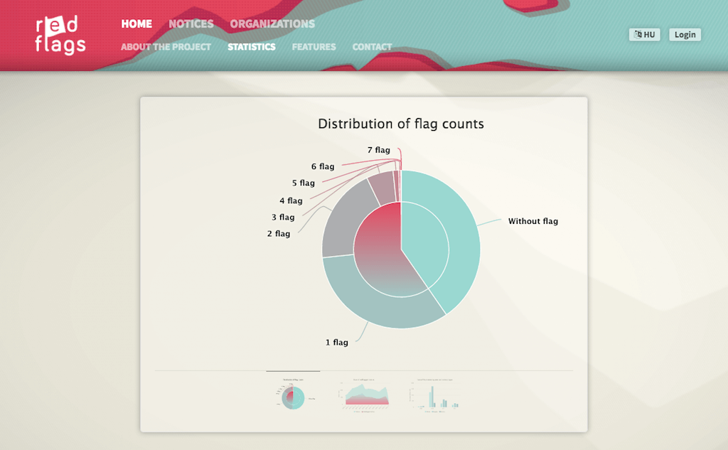Click the carousel position indicator above the thumbnails
The image size is (728, 450).
pos(293,372)
